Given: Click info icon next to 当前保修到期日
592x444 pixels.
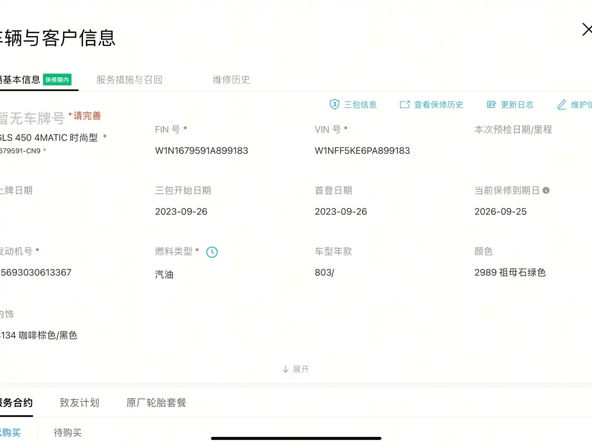Looking at the screenshot, I should [546, 190].
